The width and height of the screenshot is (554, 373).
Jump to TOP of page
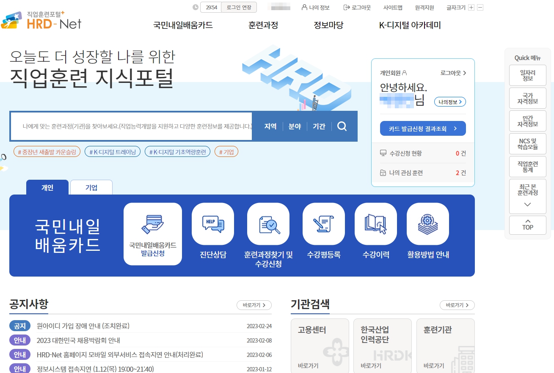point(528,225)
